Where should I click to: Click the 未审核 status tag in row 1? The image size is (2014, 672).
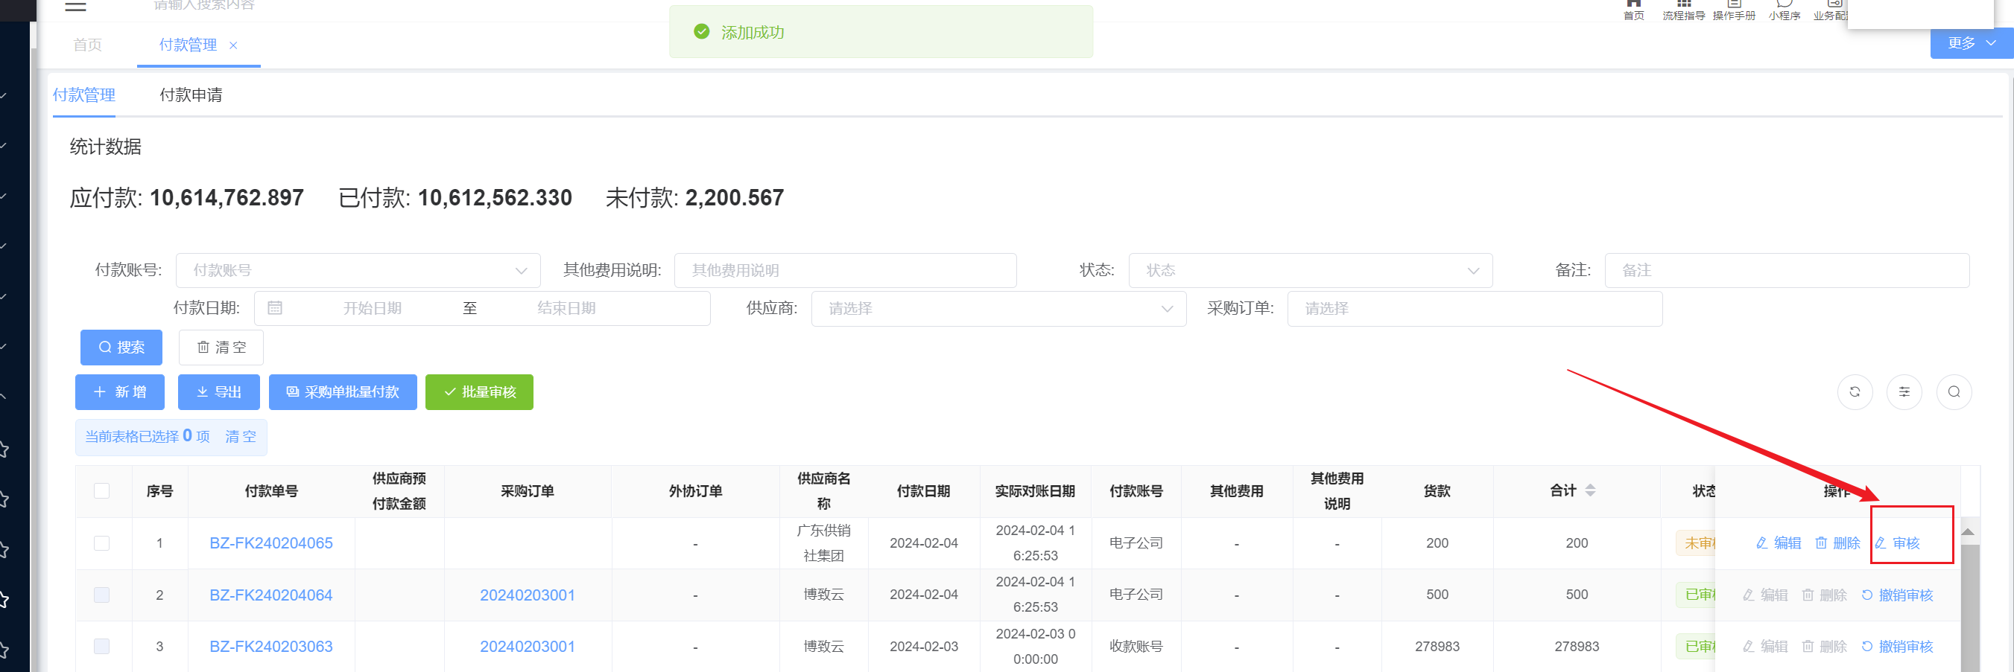point(1696,543)
